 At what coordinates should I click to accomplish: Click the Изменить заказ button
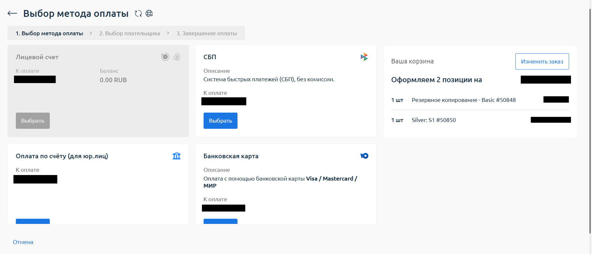542,61
